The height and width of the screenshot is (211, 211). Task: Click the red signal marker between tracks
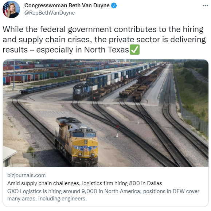[x=117, y=126]
